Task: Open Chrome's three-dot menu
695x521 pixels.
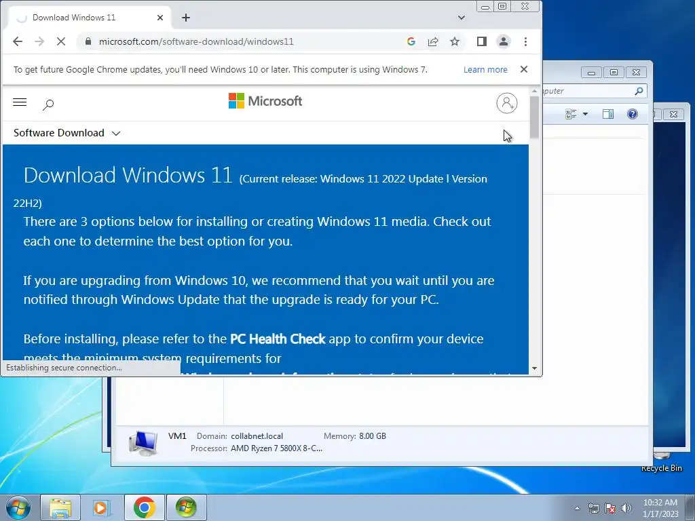Action: click(526, 41)
